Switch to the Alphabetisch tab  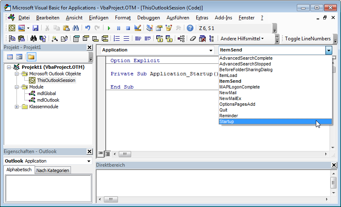[x=19, y=170]
